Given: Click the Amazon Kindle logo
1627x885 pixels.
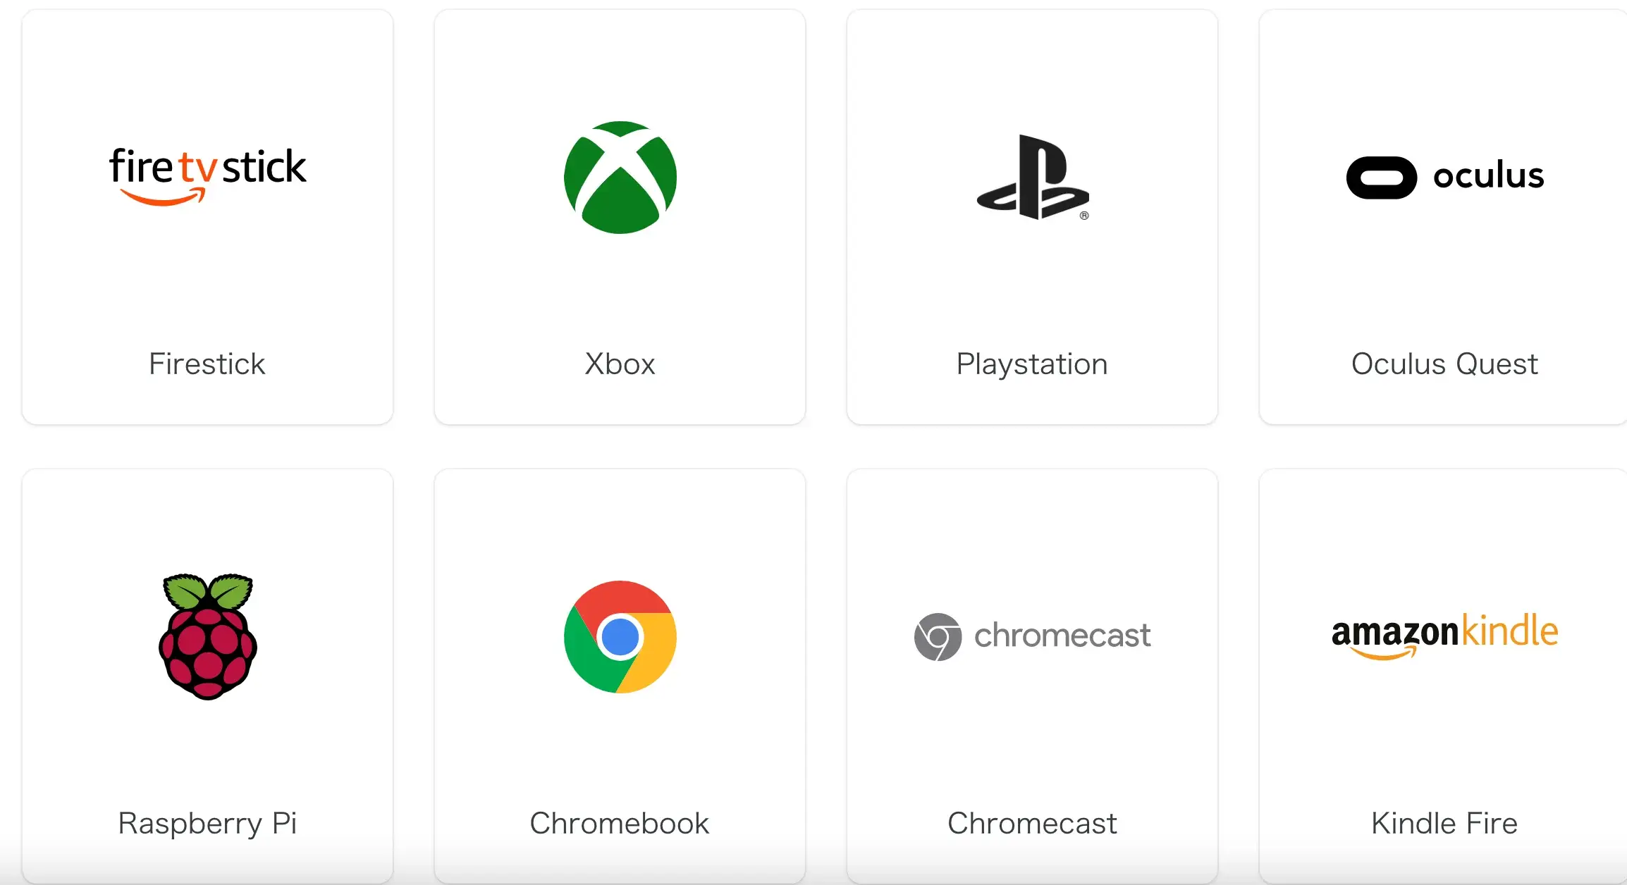Looking at the screenshot, I should (1445, 636).
